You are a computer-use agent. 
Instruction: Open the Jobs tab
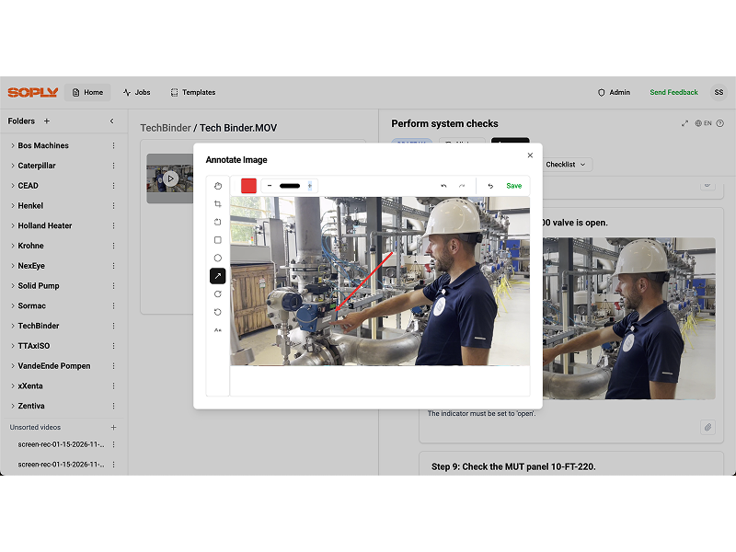136,92
